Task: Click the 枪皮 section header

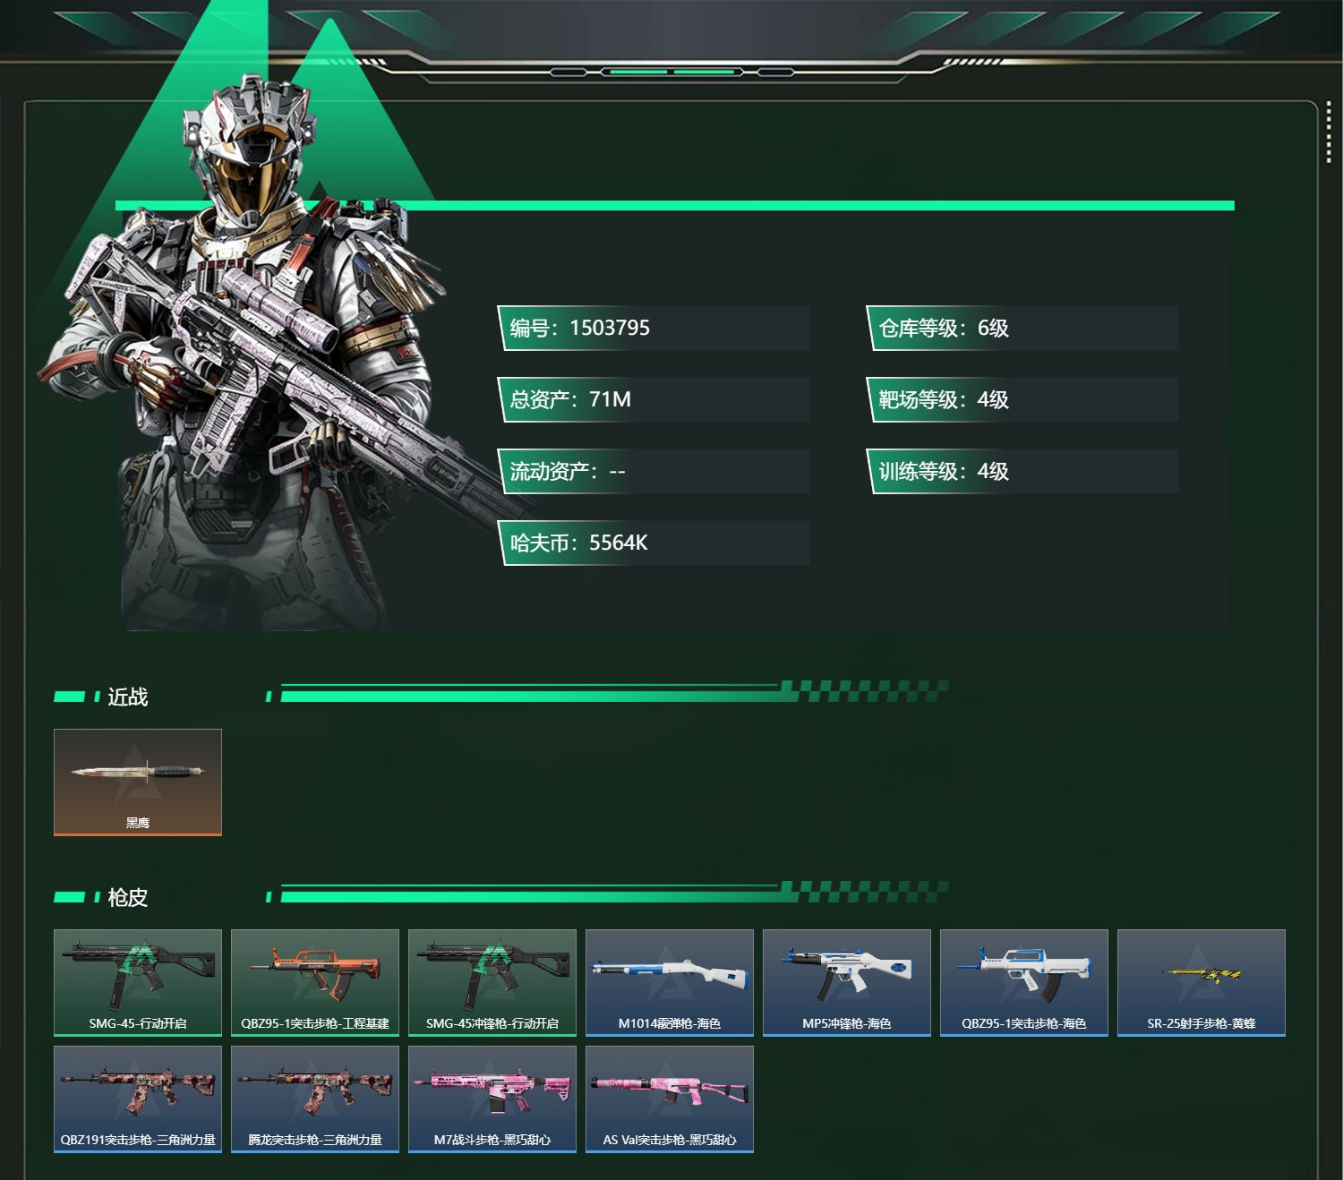Action: point(127,897)
